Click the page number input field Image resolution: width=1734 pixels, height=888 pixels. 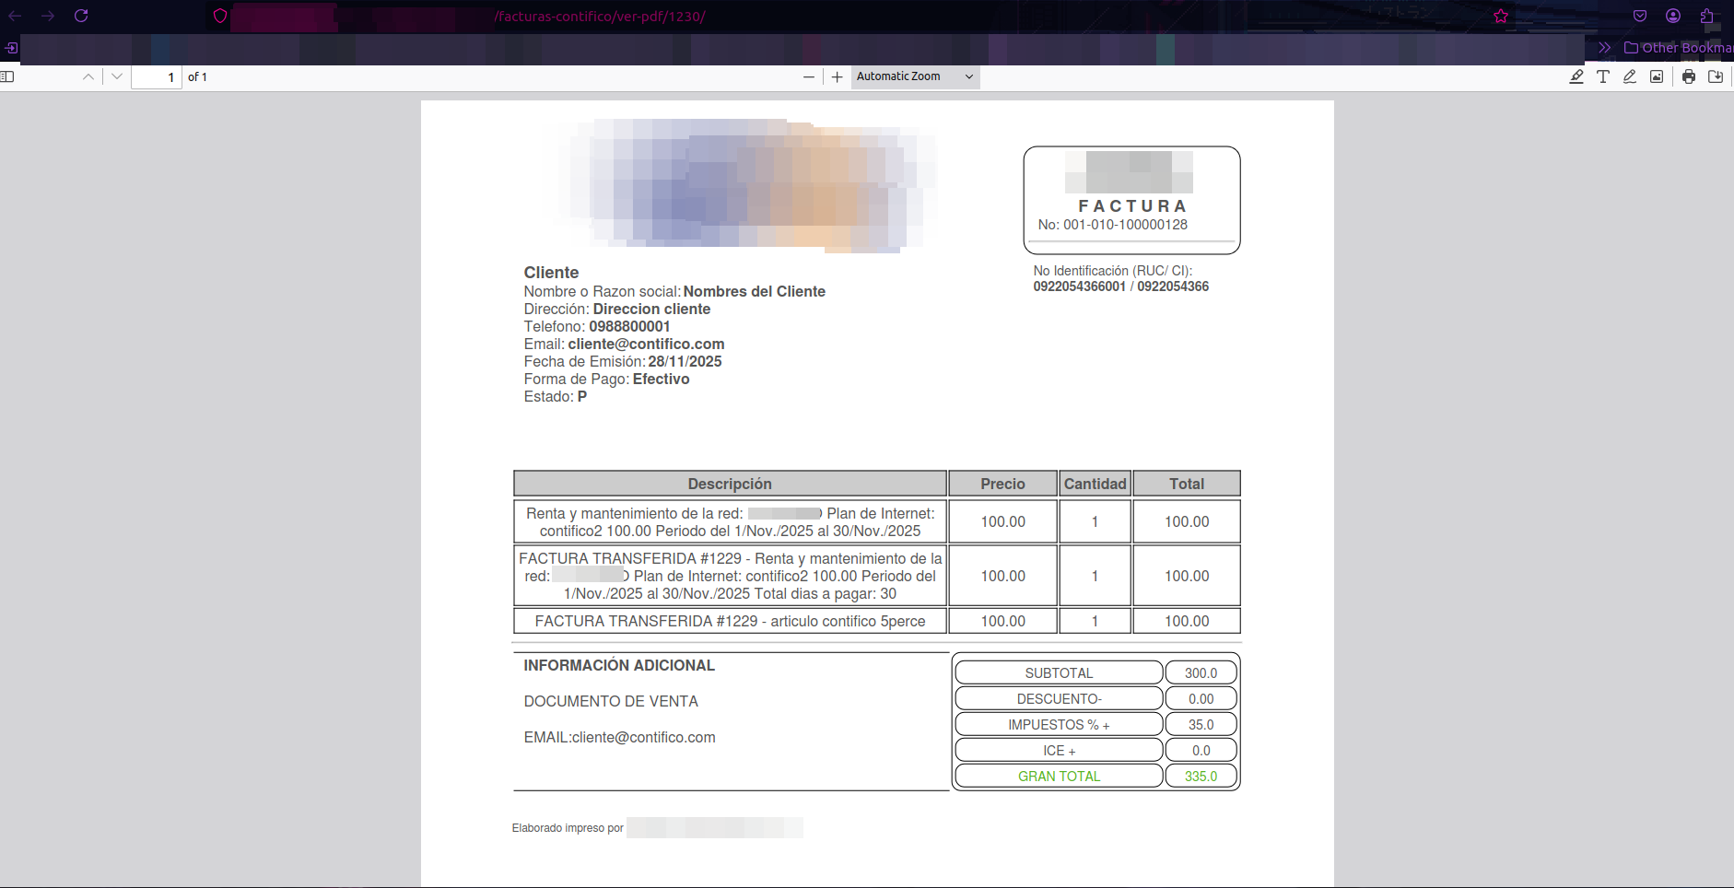coord(157,77)
